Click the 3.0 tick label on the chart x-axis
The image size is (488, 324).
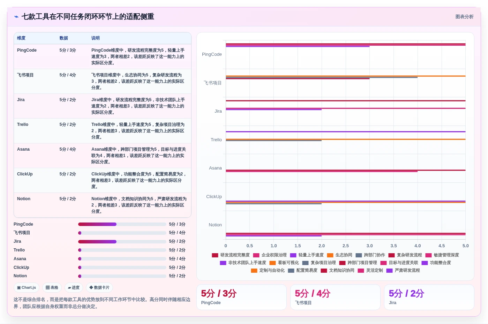370,246
